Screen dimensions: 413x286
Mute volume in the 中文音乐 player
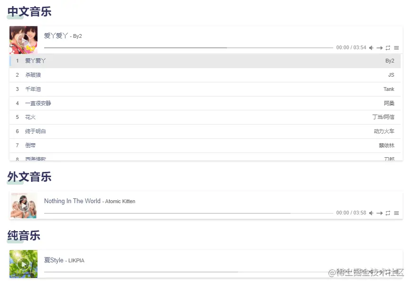[x=371, y=48]
